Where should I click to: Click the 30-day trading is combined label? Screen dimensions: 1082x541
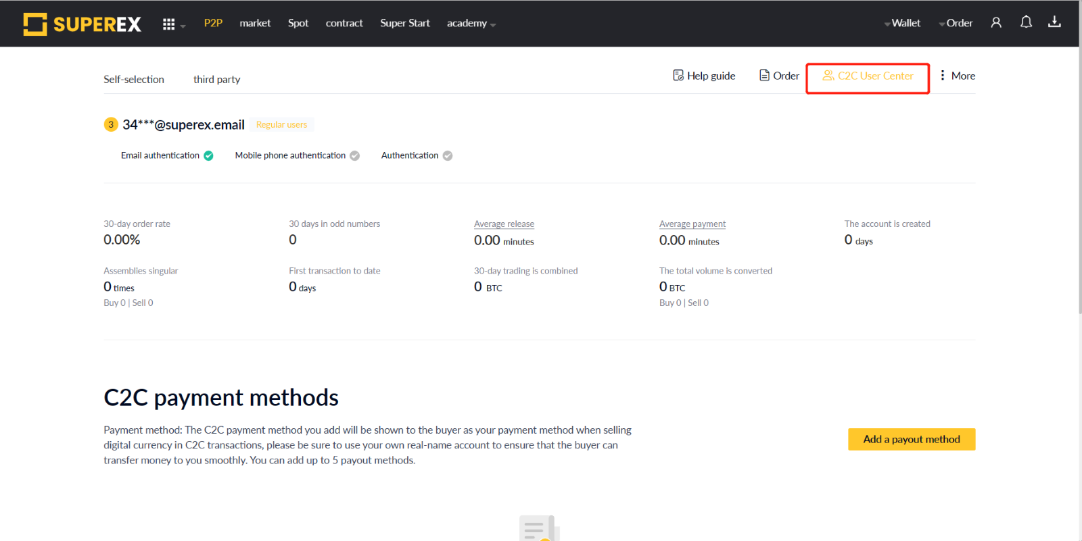[525, 271]
